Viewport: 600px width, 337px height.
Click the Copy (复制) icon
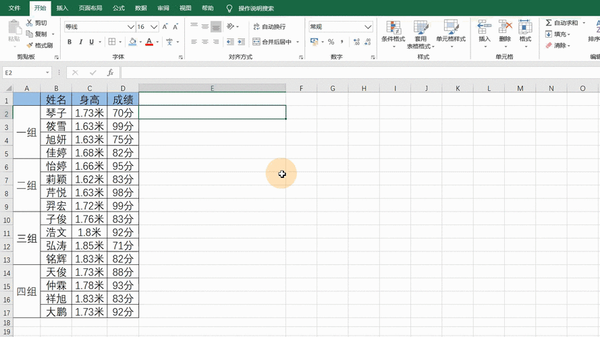[30, 34]
